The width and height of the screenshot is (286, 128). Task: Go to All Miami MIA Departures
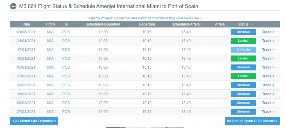34,121
